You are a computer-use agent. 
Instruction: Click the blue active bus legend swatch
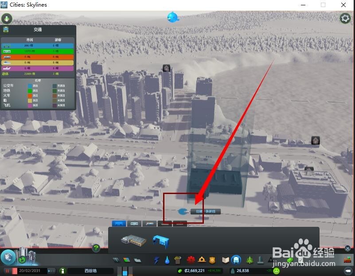(x=30, y=86)
